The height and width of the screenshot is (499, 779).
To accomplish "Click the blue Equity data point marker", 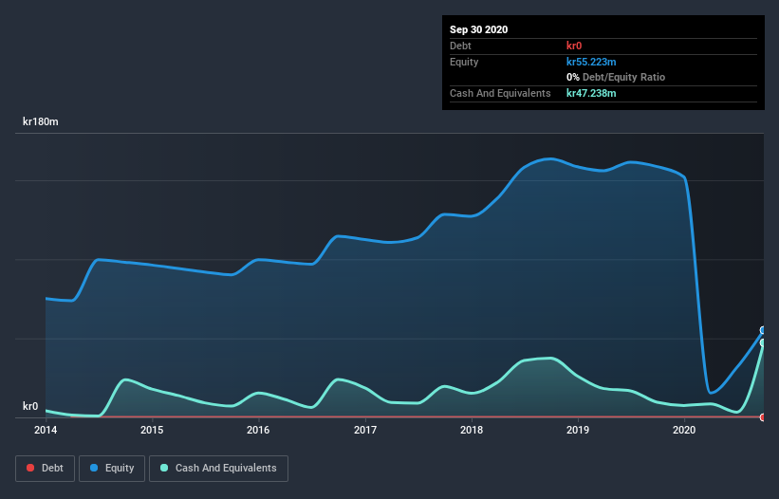I will 763,330.
